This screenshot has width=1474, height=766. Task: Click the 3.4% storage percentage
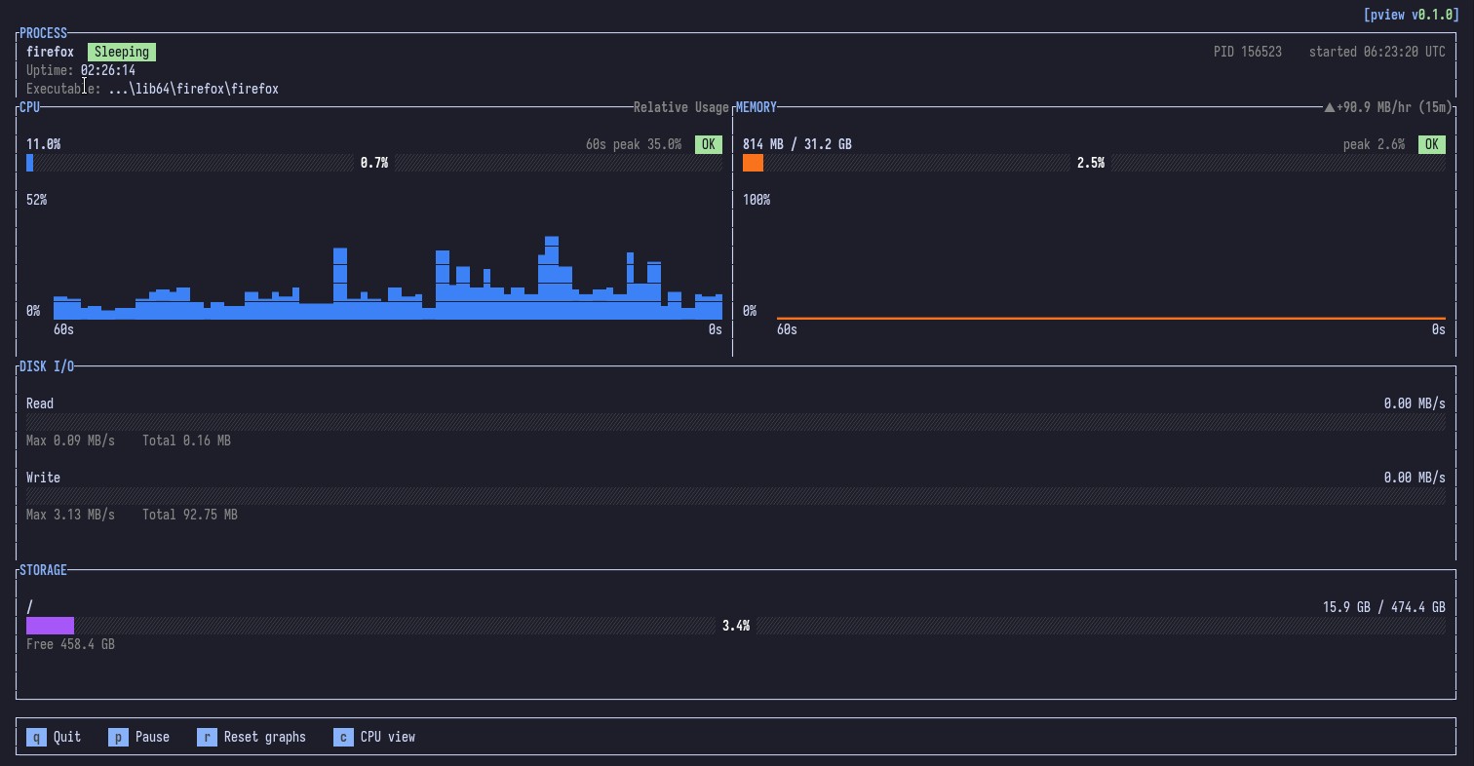pyautogui.click(x=736, y=626)
